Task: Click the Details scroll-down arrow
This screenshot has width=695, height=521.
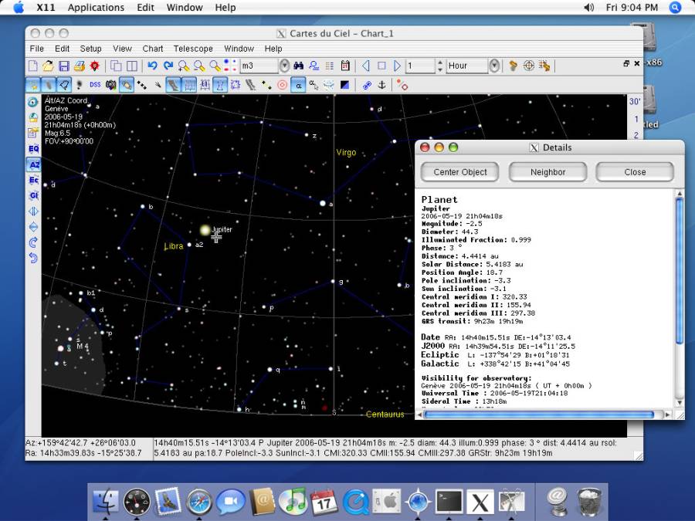Action: (x=680, y=403)
